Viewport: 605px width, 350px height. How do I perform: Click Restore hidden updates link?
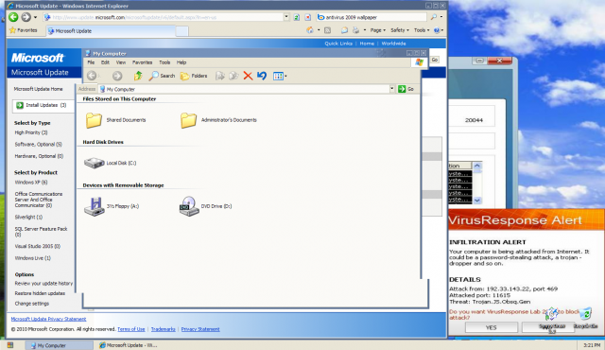click(x=40, y=293)
